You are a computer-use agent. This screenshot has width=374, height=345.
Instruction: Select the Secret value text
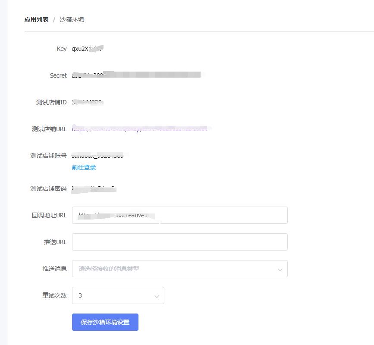coord(134,75)
